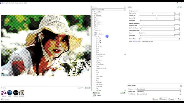Select the Bayer Filter entry
Image resolution: width=184 pixels, height=103 pixels.
(98, 38)
